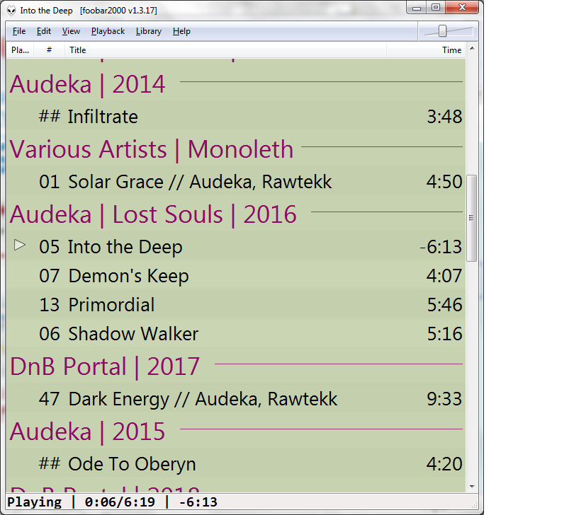Sort by the Time column header

[426, 50]
